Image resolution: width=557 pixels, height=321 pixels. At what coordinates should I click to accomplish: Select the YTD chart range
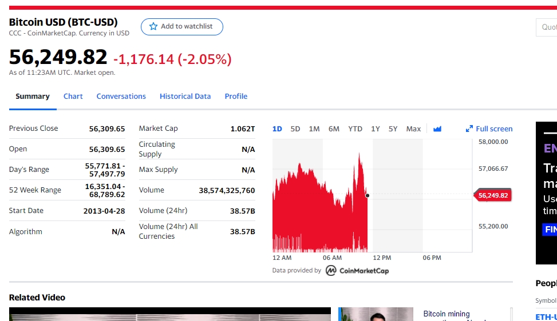[355, 129]
